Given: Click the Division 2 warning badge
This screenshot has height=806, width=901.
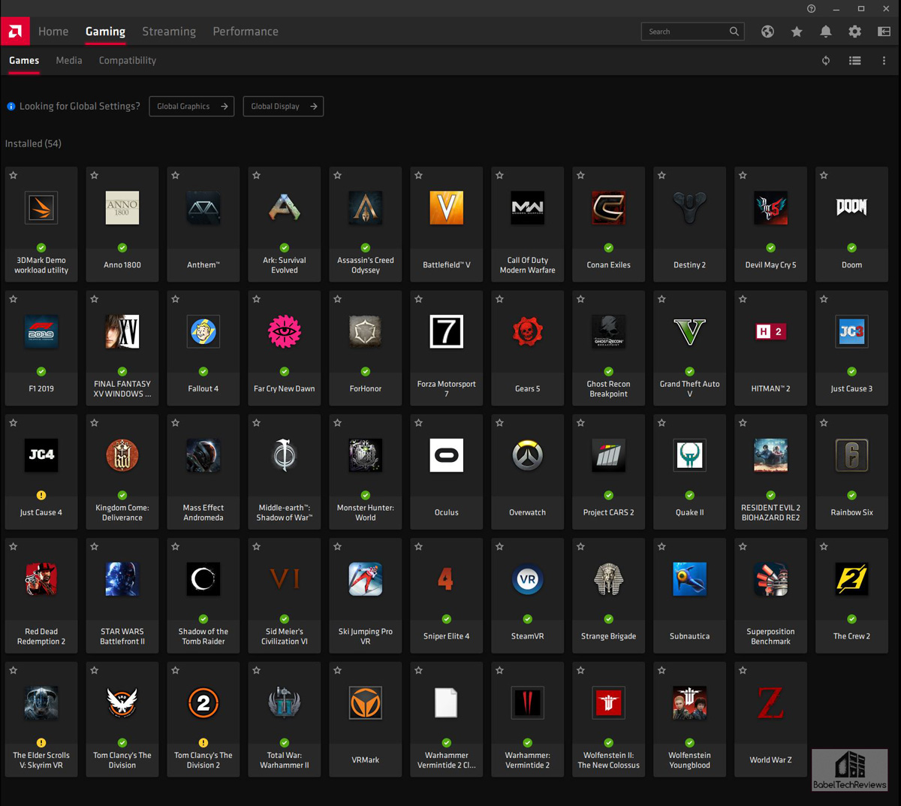Looking at the screenshot, I should pos(203,743).
